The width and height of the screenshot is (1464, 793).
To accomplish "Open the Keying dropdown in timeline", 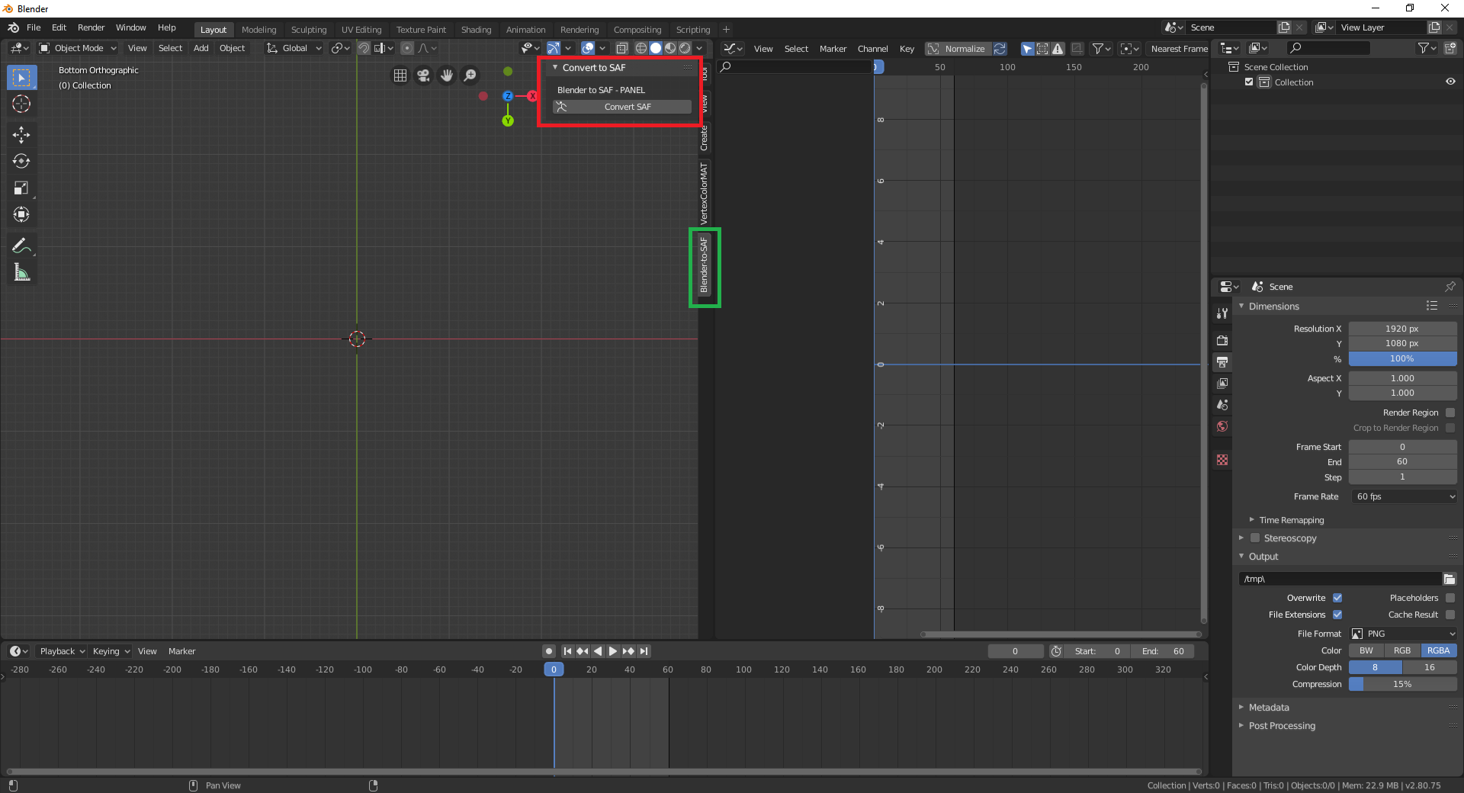I will (111, 651).
